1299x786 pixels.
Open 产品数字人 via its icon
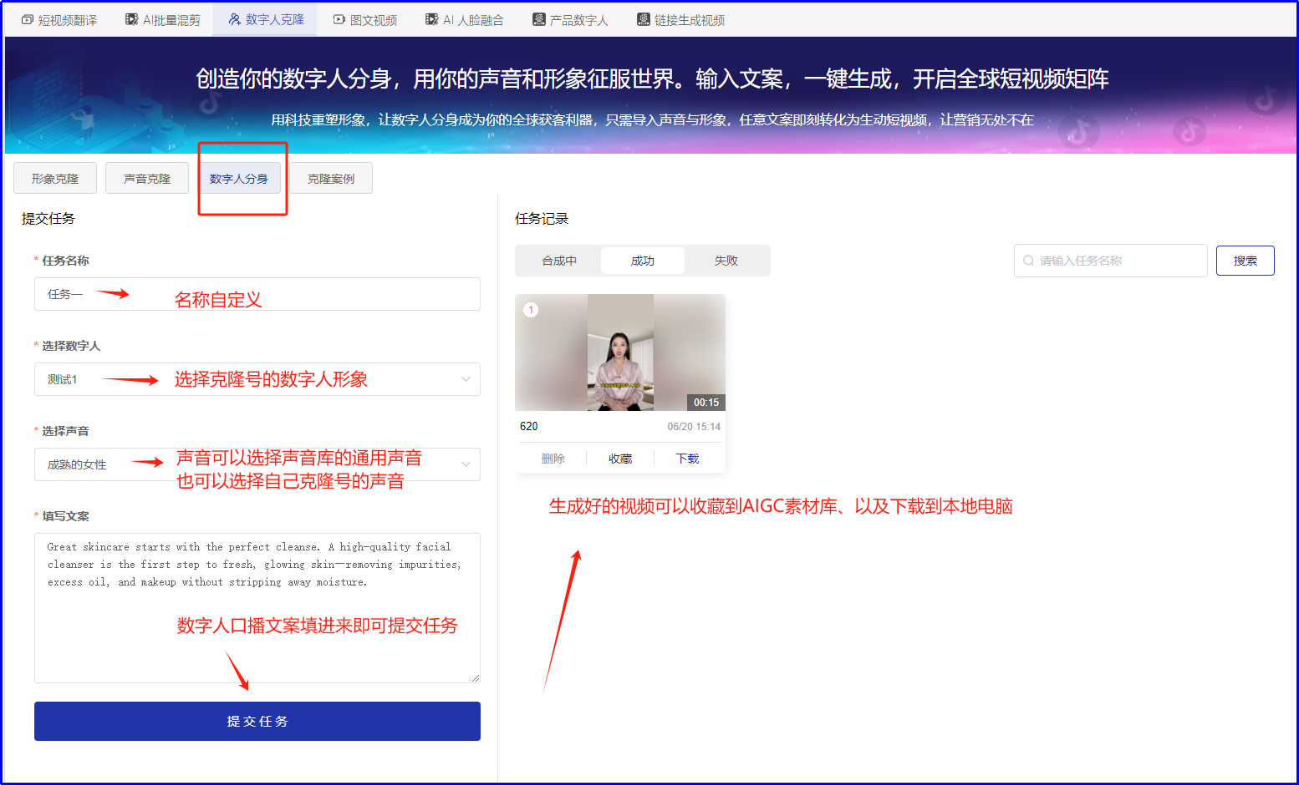point(537,18)
